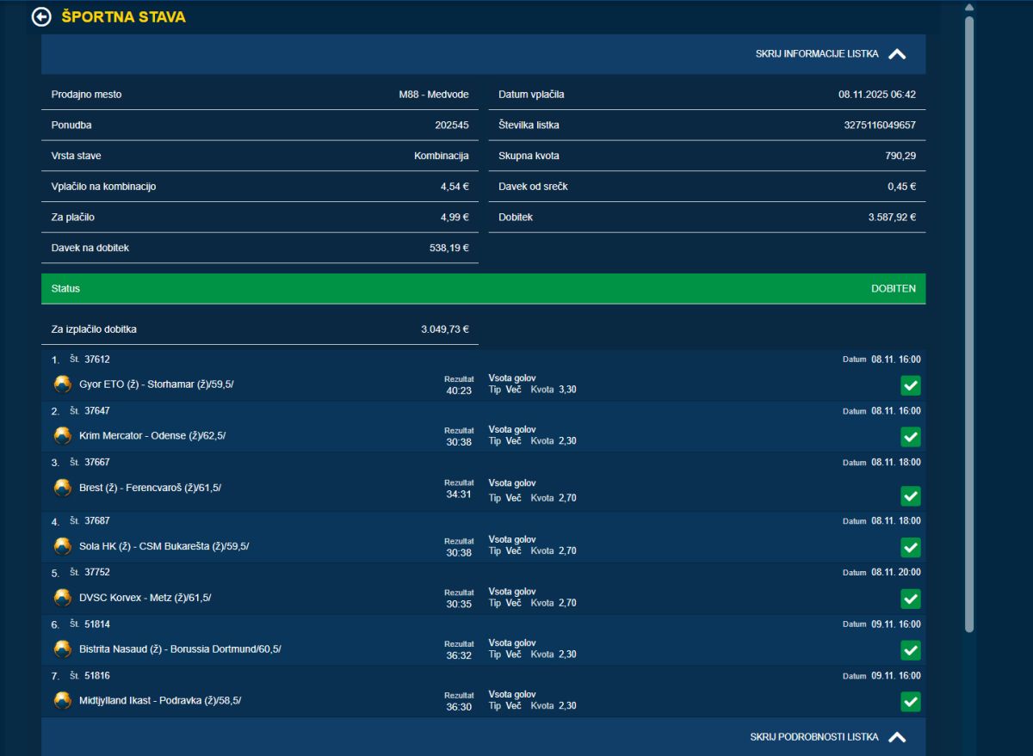
Task: Click green checkmark for Midtjylland Ikast match
Action: (910, 702)
